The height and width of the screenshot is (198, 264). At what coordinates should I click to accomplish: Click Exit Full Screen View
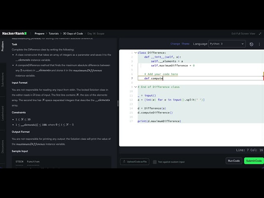coord(243,34)
